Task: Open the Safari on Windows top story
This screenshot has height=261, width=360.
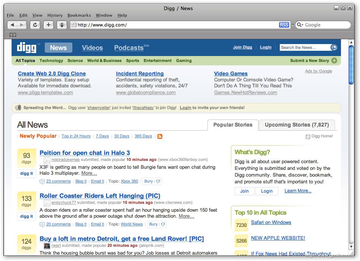Action: [271, 222]
